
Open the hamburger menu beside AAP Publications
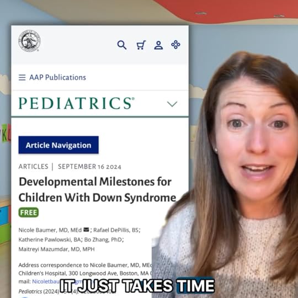point(22,77)
